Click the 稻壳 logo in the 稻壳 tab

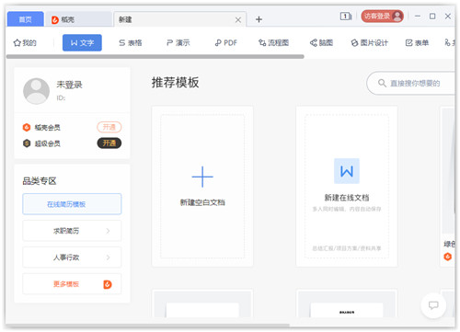click(55, 20)
